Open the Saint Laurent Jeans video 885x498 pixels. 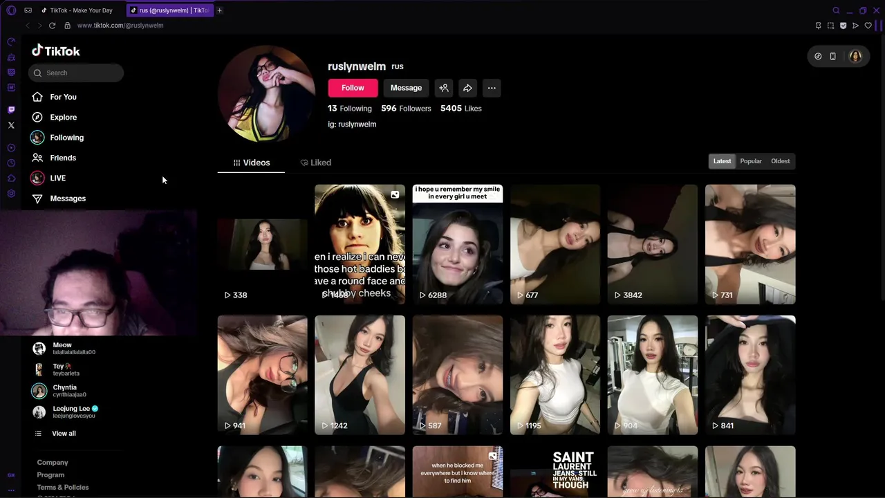[x=555, y=472]
